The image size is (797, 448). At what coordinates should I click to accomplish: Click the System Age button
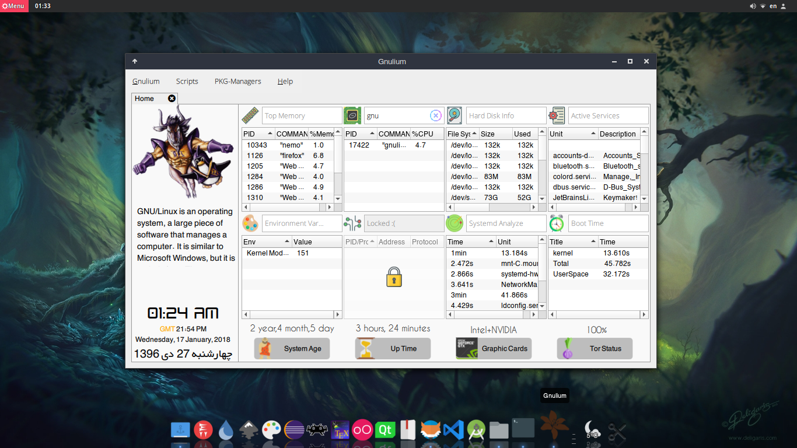[x=292, y=349]
